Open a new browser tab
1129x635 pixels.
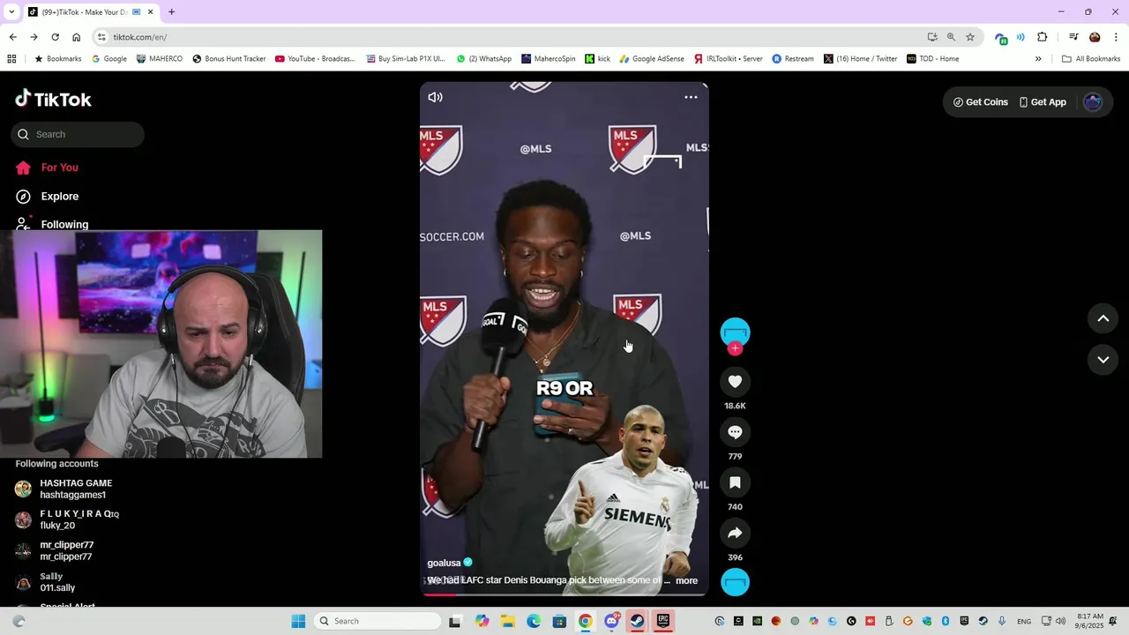click(171, 12)
